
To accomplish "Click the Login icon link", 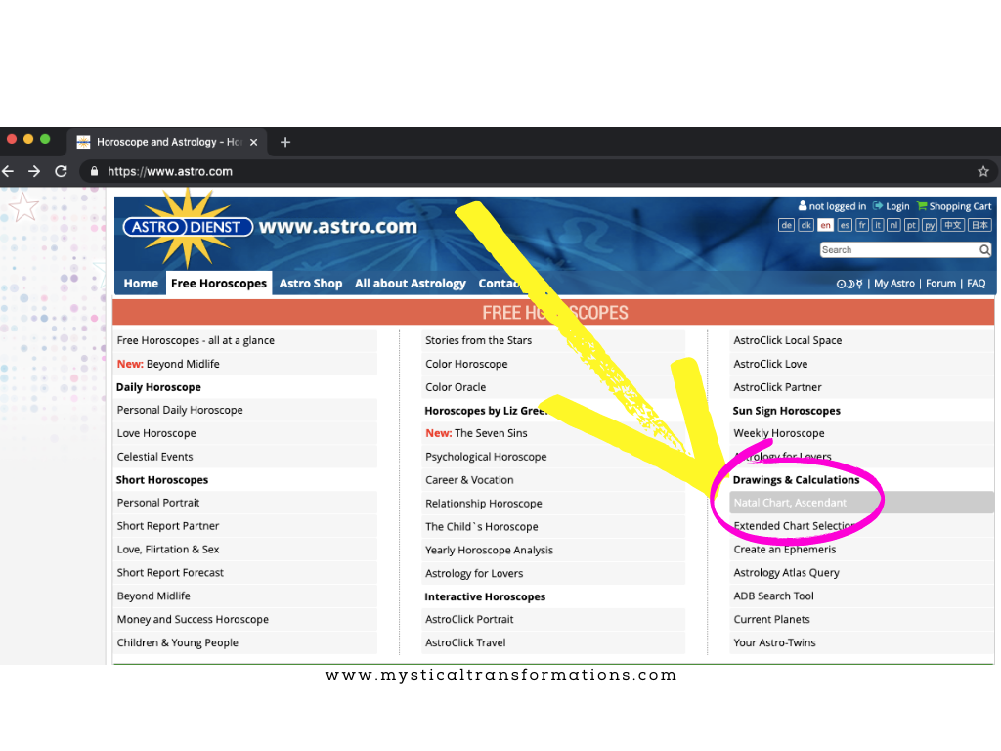I will [892, 206].
